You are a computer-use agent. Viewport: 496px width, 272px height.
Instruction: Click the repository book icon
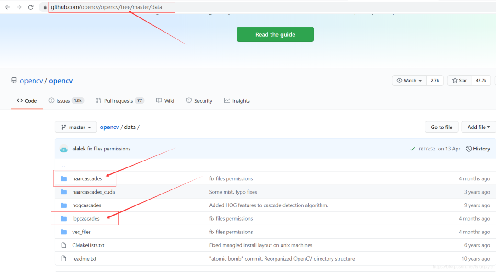(x=14, y=80)
